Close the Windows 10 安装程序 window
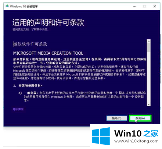This screenshot has width=162, height=149. (x=155, y=6)
